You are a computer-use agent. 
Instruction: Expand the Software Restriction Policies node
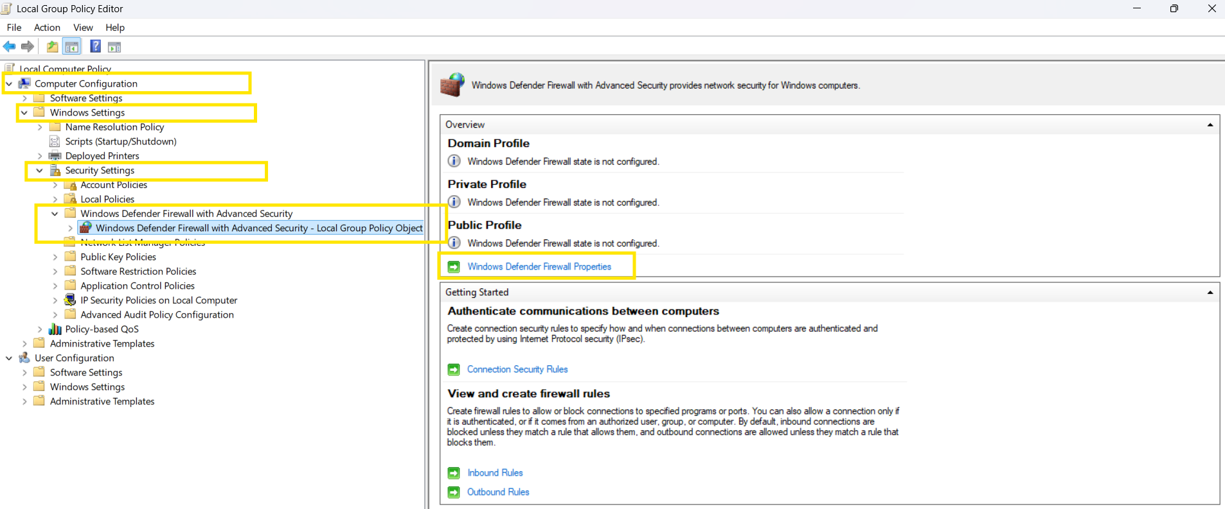[x=55, y=272]
